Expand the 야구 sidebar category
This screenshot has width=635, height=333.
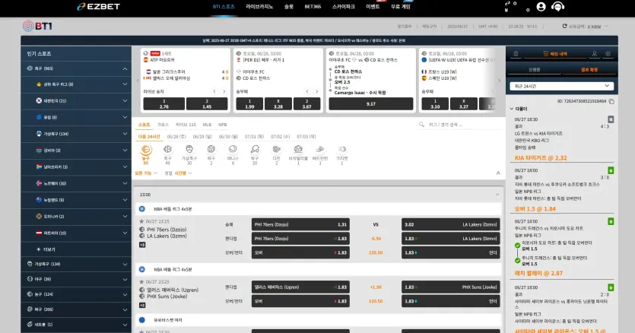[x=125, y=279]
